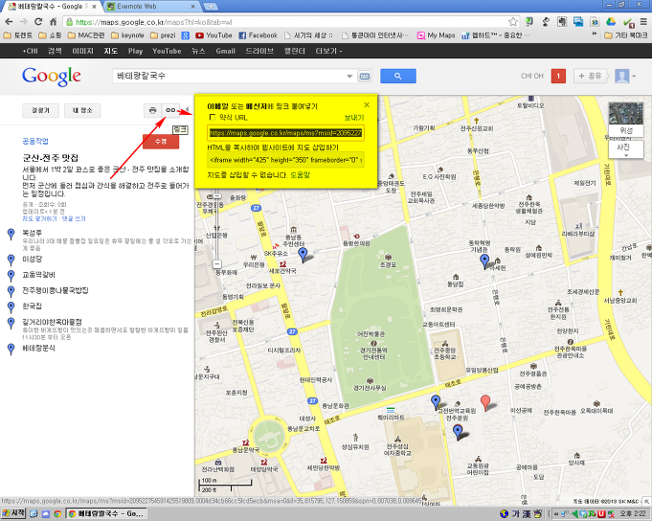This screenshot has width=652, height=521.
Task: Open the 공동작업 collaboration link
Action: click(35, 141)
